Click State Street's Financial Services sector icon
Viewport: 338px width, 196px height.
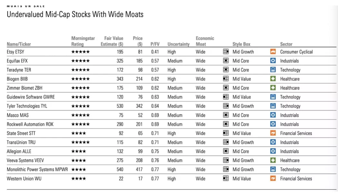pos(273,133)
